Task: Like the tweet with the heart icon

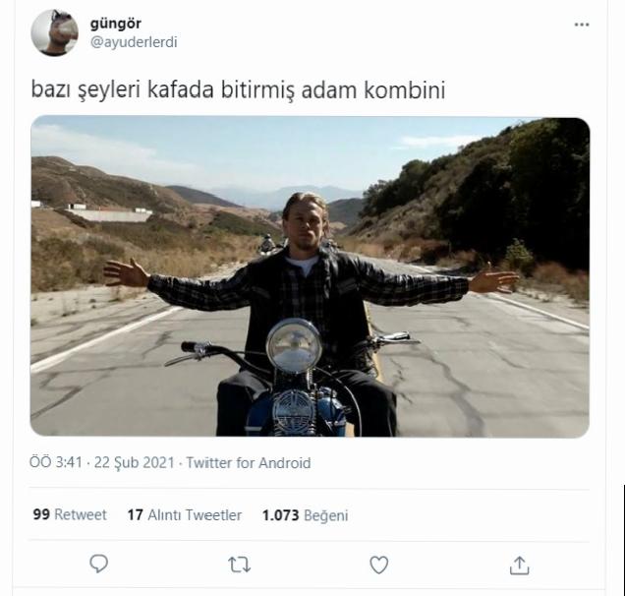Action: 378,565
